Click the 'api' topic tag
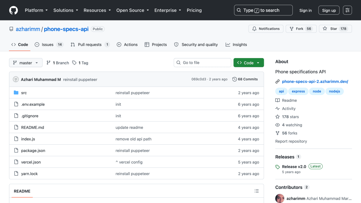 [281, 91]
